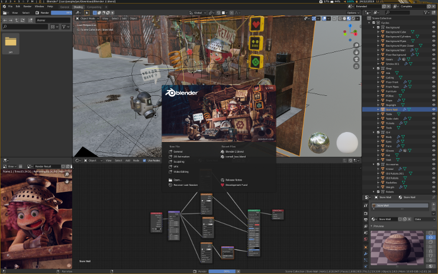Hide Store Wall in outliner
Viewport: 438px width, 274px height.
tap(433, 109)
